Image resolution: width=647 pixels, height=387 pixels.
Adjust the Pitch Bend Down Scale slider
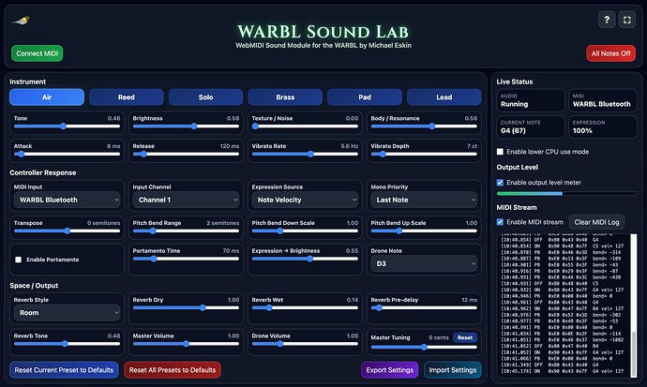coord(305,231)
